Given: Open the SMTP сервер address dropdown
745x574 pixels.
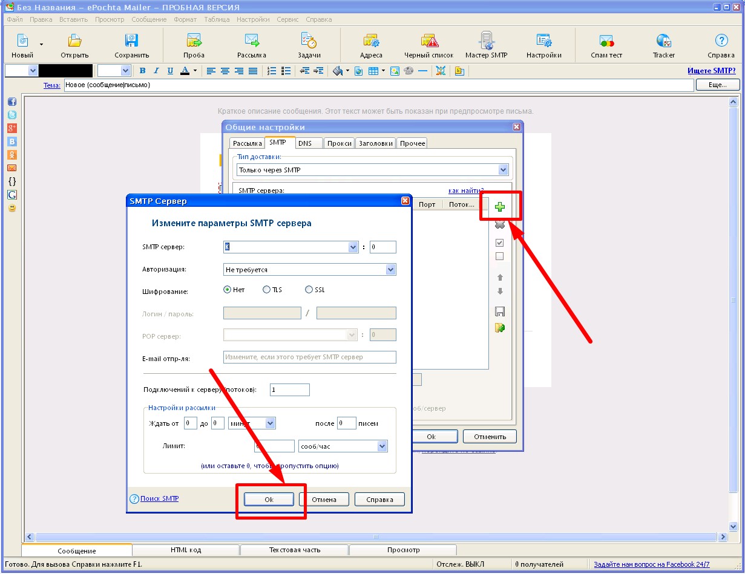Looking at the screenshot, I should pos(353,247).
